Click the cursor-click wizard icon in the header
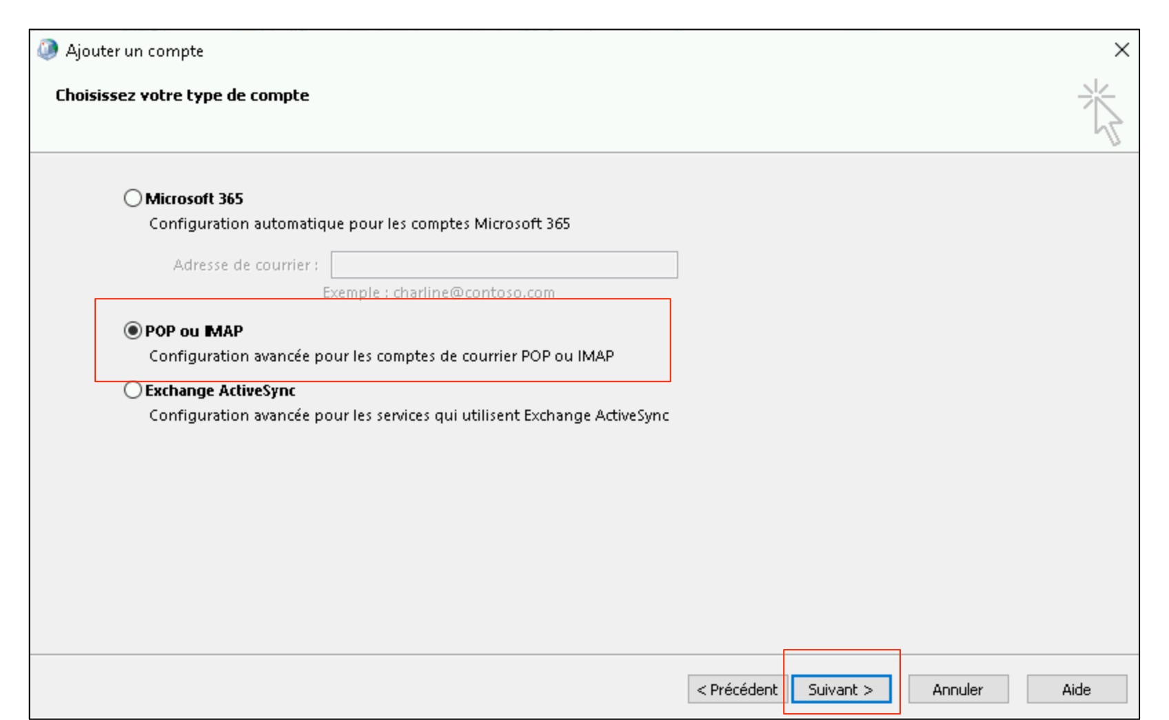This screenshot has height=720, width=1169. coord(1101,112)
